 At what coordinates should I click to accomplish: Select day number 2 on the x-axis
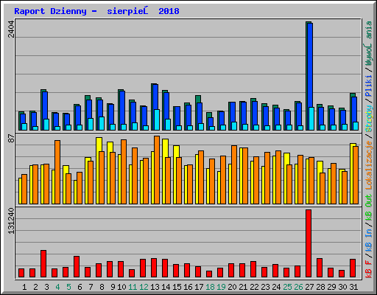[35, 287]
